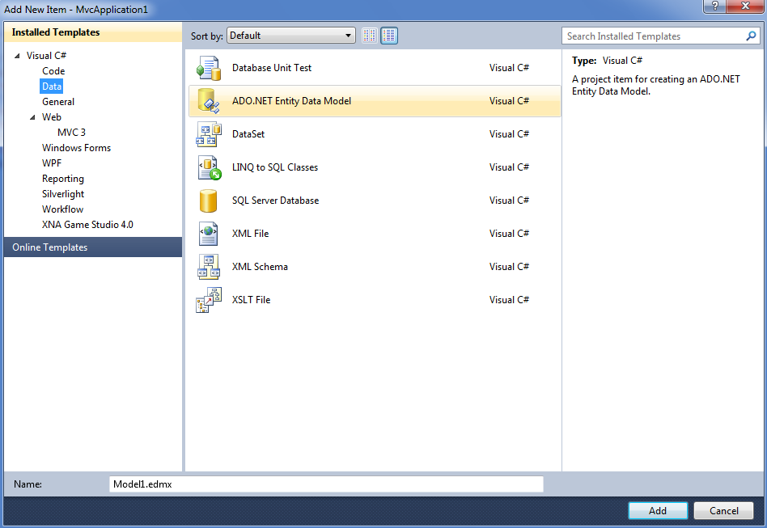Click the Name text field
The height and width of the screenshot is (528, 767).
(x=326, y=484)
